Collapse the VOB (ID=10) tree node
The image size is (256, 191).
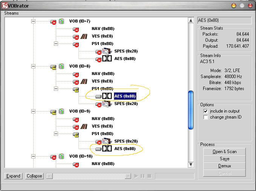pos(33,156)
